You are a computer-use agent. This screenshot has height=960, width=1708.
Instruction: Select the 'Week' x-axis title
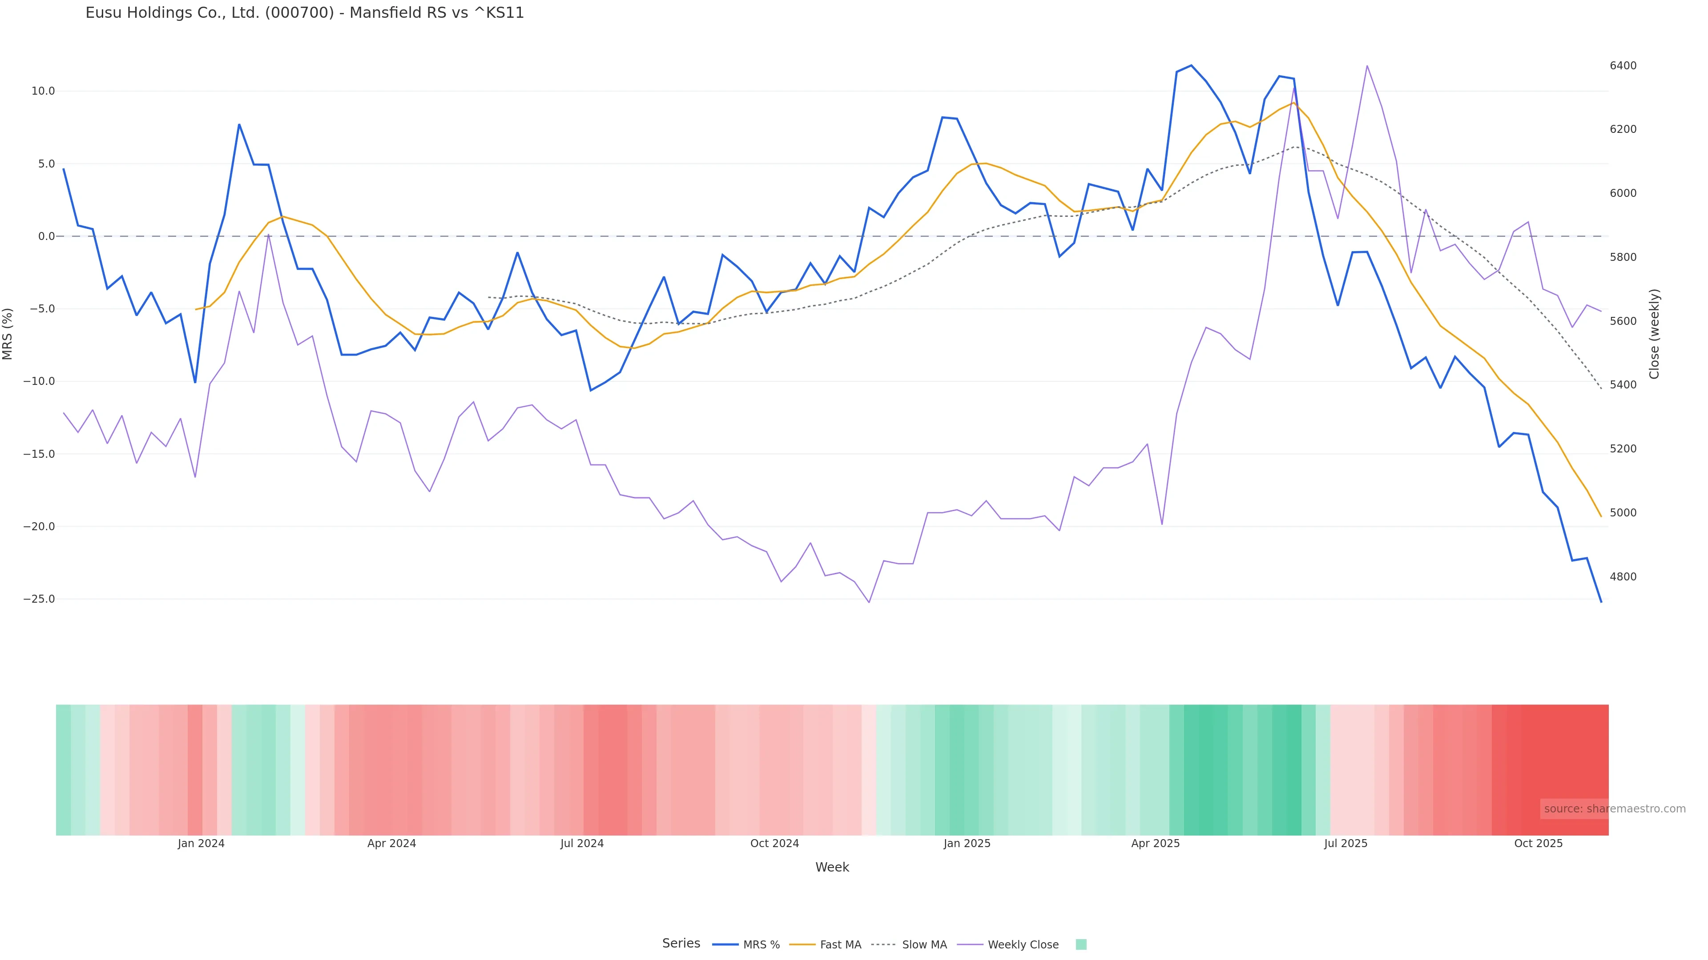831,867
